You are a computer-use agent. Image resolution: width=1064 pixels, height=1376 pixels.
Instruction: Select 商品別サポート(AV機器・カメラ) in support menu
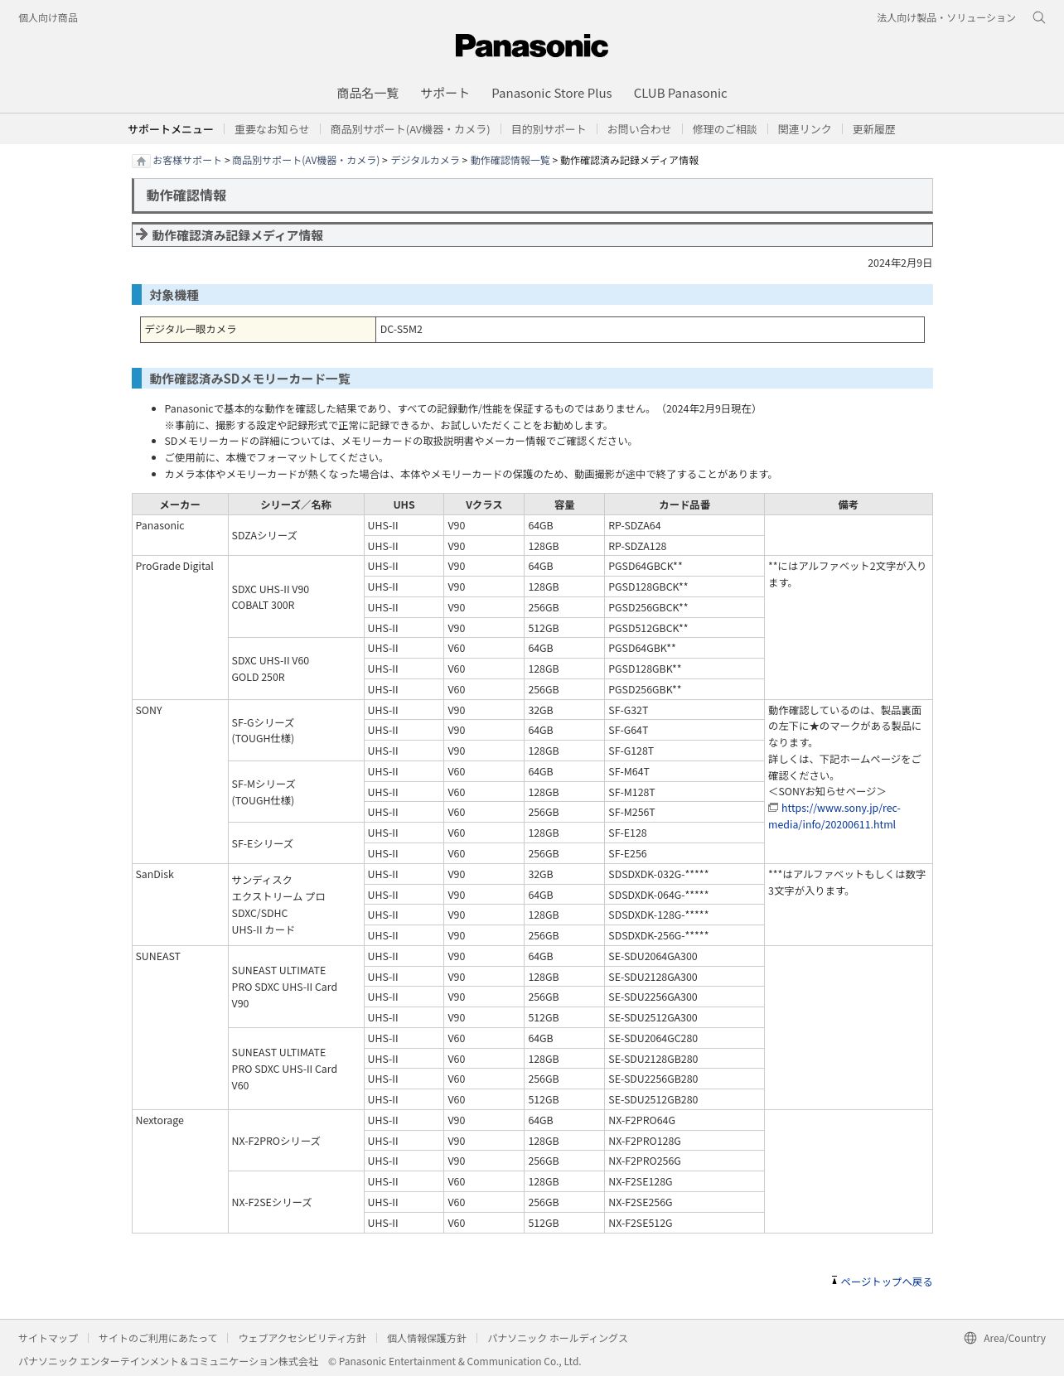click(x=410, y=129)
